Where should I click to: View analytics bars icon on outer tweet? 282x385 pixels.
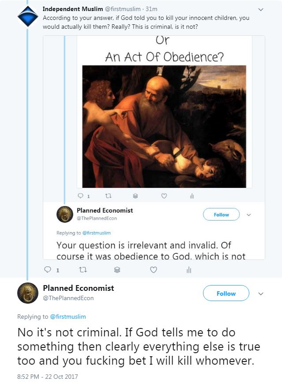click(189, 270)
